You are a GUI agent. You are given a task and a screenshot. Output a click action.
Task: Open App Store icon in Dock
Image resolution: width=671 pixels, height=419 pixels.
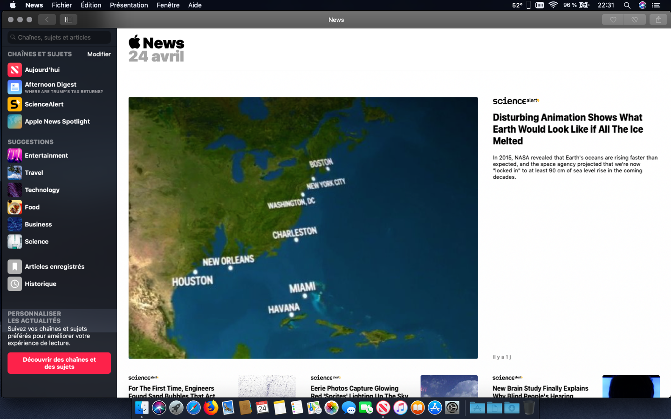[x=435, y=408]
